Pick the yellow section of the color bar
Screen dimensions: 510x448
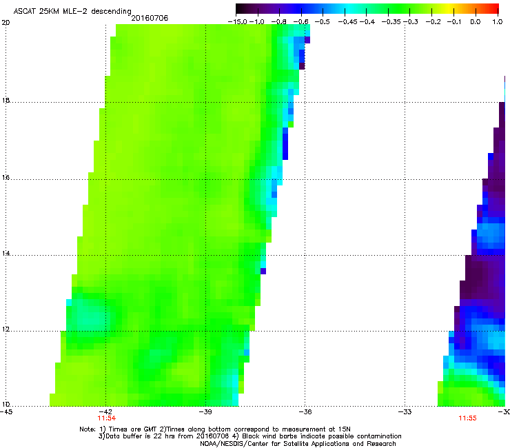click(x=451, y=9)
